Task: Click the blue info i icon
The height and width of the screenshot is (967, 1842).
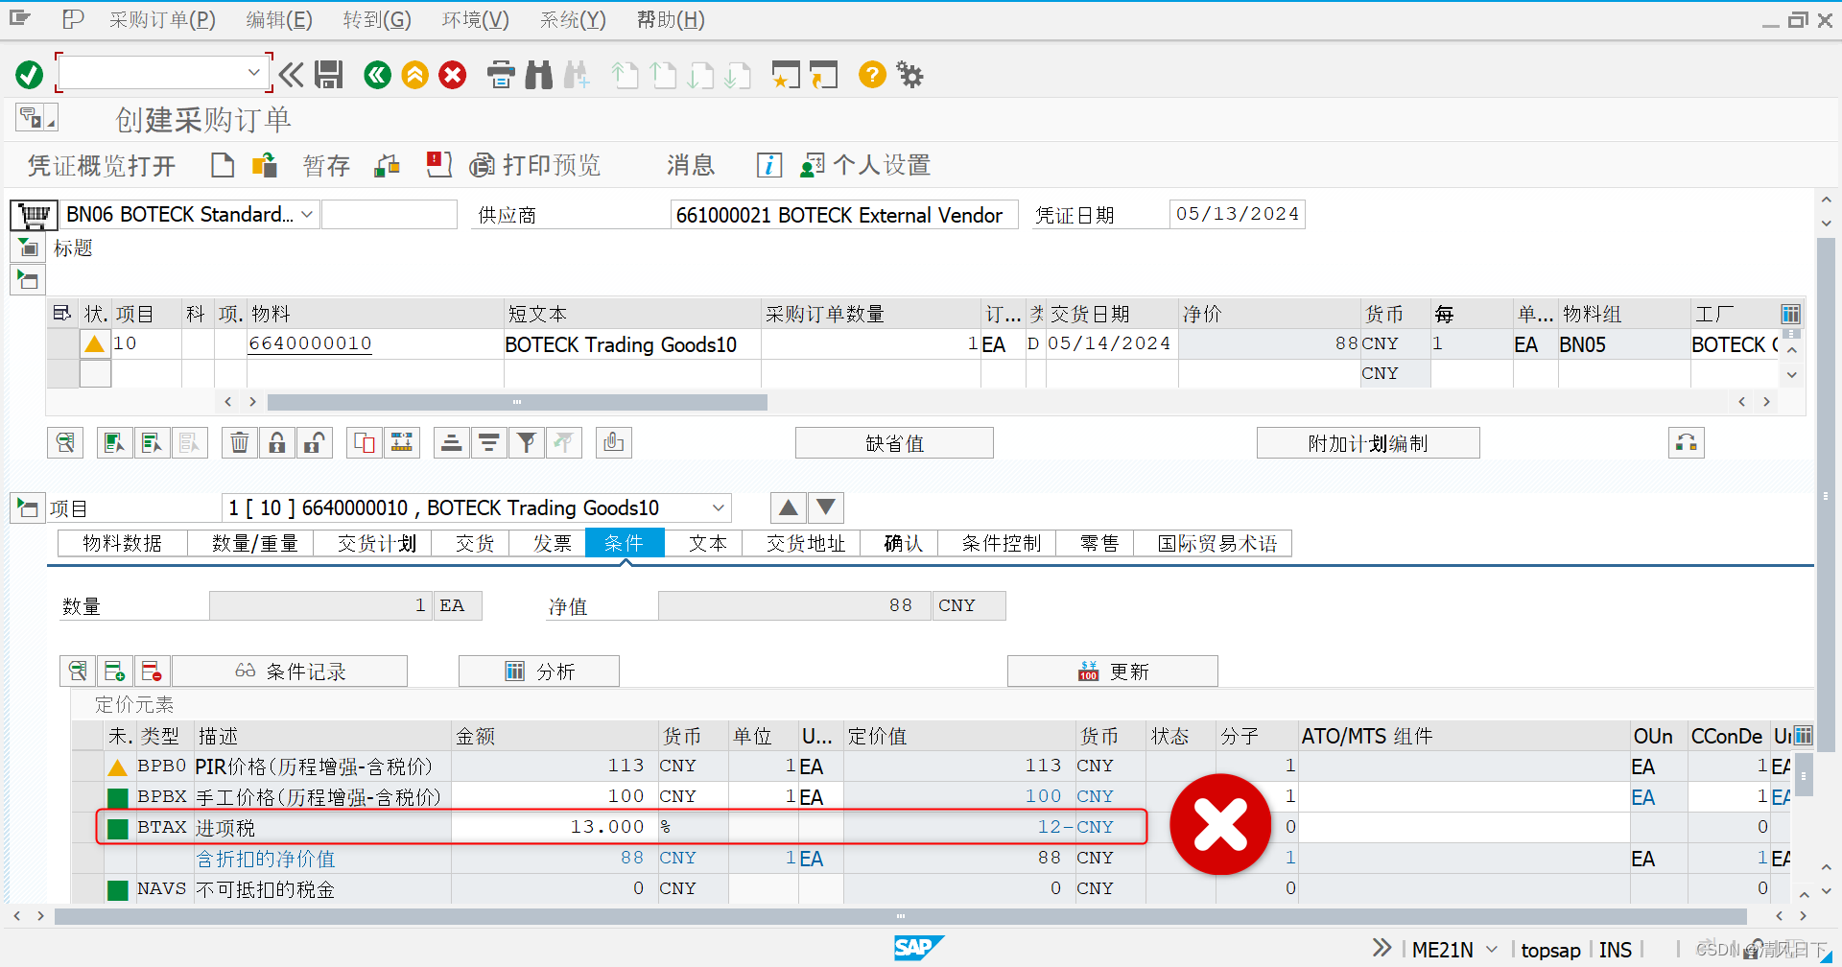Action: pyautogui.click(x=769, y=165)
